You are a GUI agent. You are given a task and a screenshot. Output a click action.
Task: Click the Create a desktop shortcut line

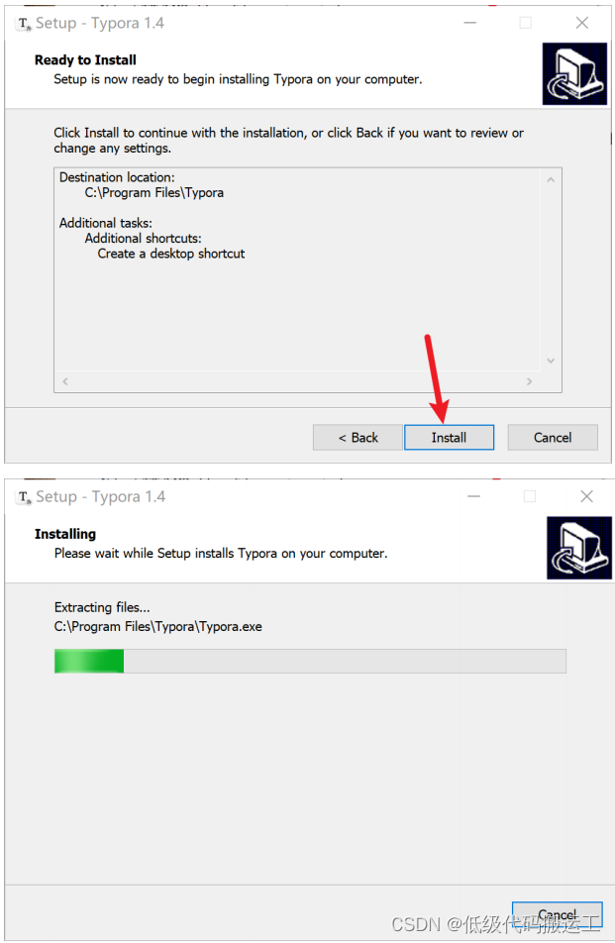pos(171,254)
